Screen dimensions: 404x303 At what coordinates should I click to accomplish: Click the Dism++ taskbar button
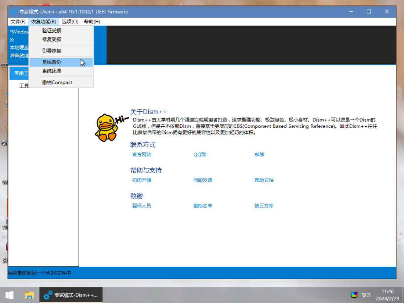point(71,295)
